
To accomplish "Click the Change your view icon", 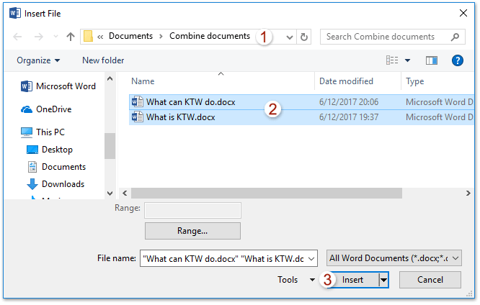I will 393,60.
